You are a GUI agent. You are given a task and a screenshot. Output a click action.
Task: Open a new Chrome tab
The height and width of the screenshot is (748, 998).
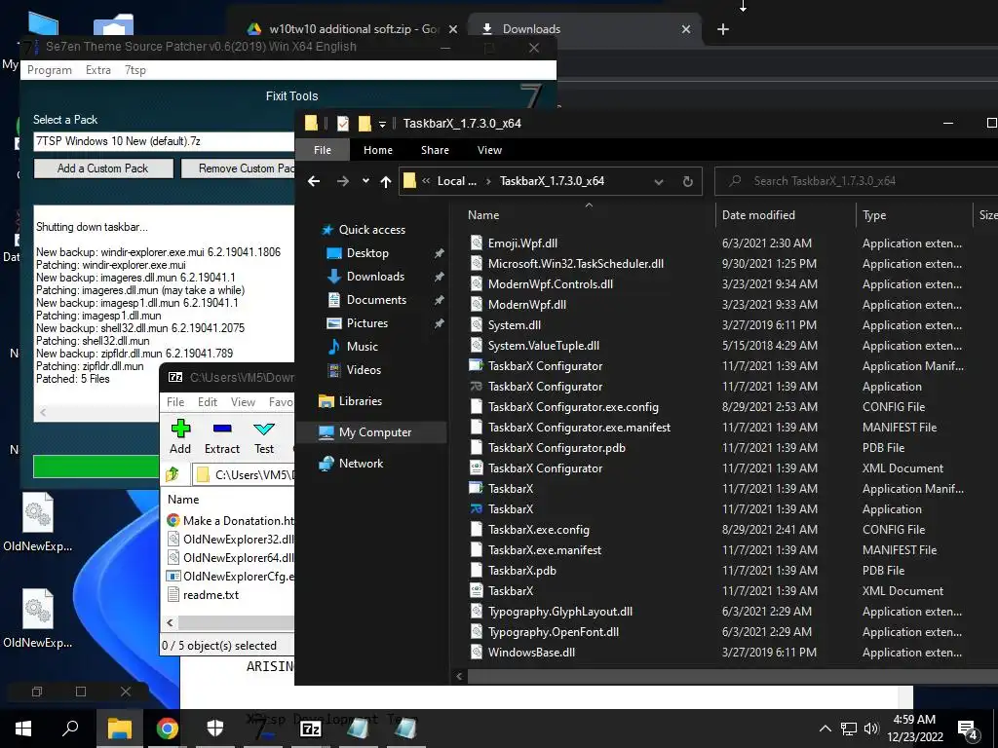point(723,29)
